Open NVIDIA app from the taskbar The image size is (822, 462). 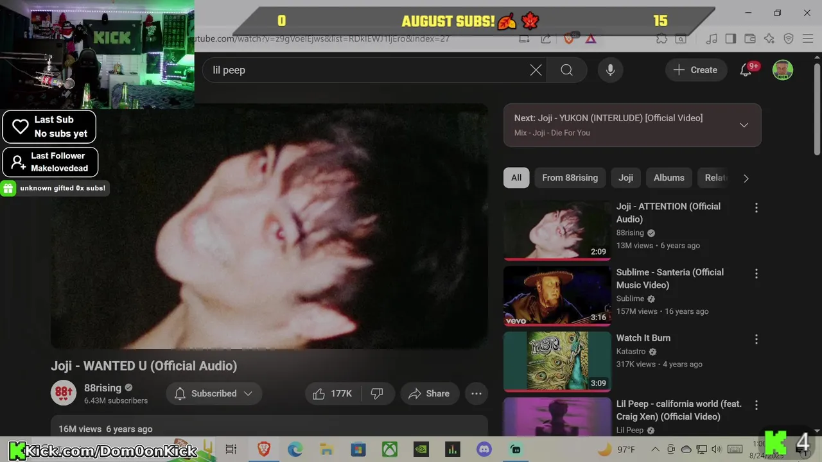421,449
